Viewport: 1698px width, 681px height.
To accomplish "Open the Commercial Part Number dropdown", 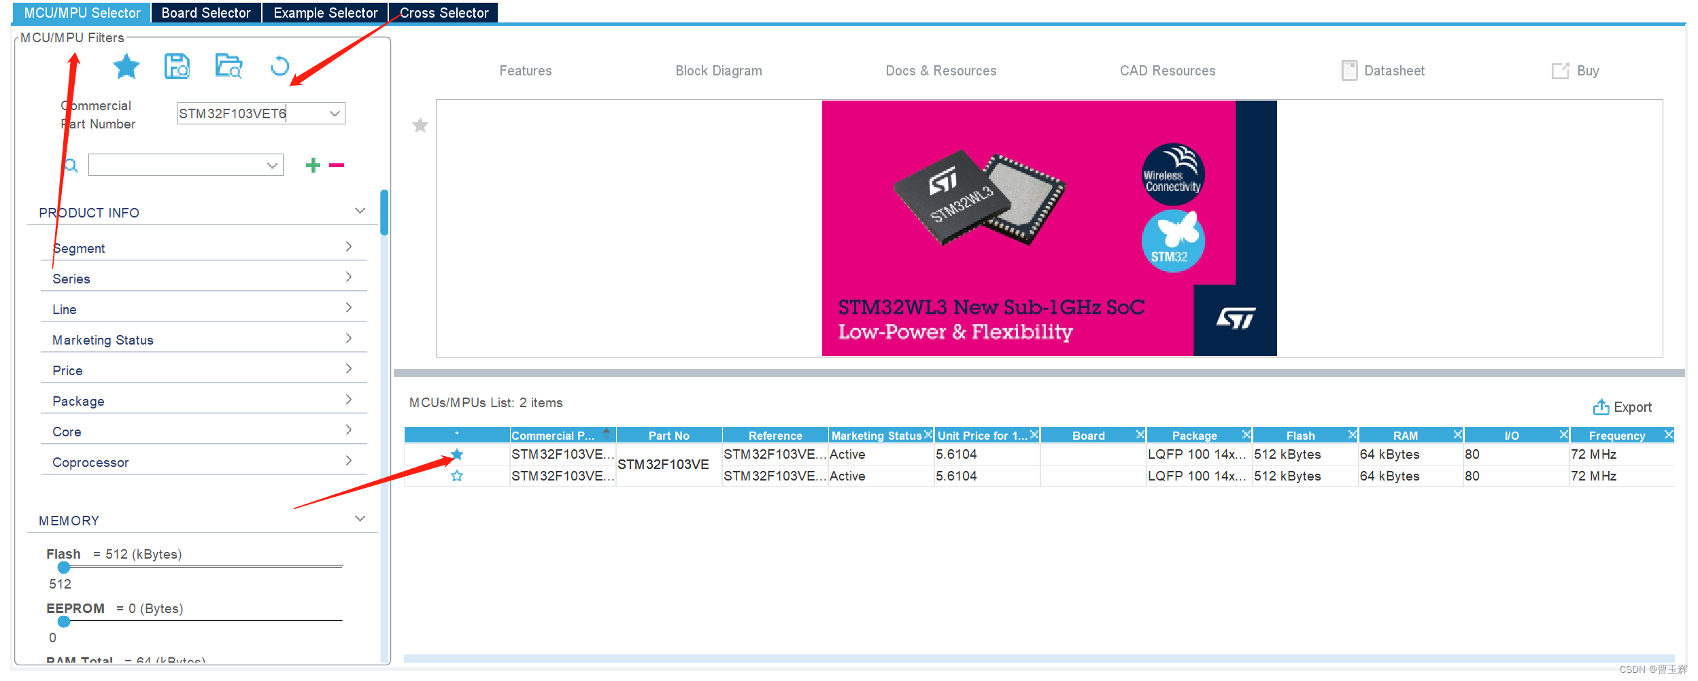I will tap(335, 113).
